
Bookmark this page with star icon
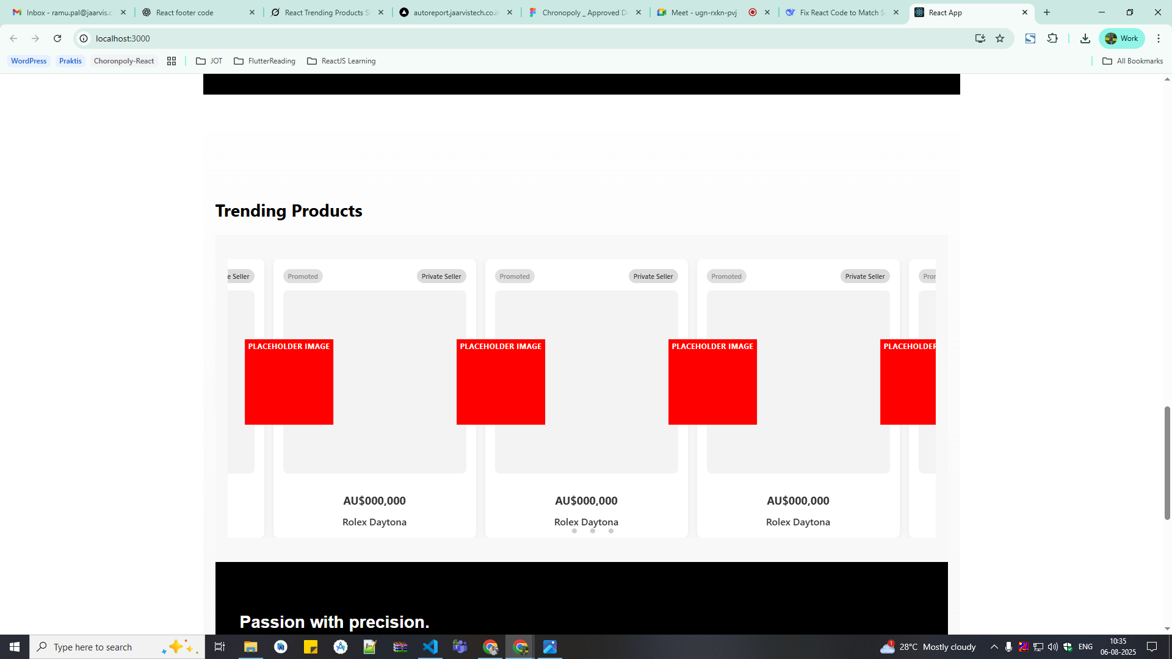coord(1000,38)
